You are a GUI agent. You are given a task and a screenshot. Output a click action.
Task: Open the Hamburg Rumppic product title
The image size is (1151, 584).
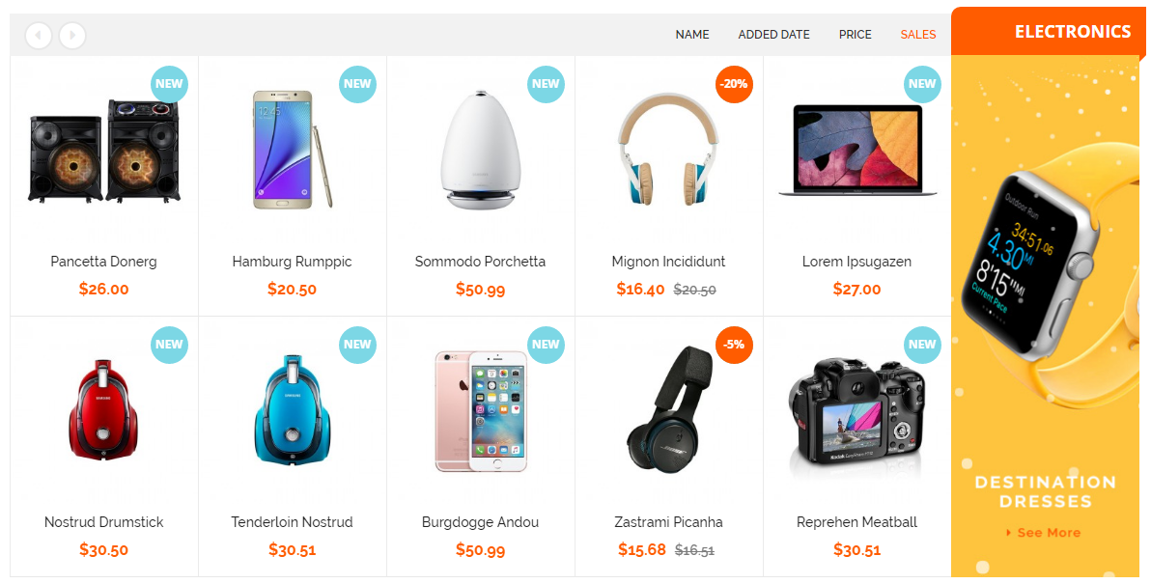pyautogui.click(x=293, y=262)
